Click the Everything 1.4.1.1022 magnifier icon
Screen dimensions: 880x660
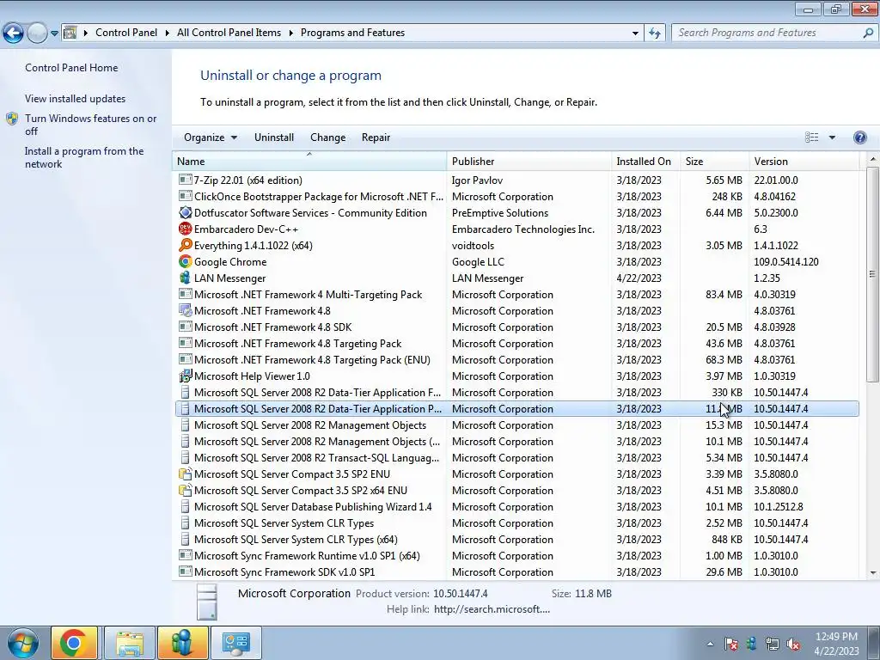(186, 245)
